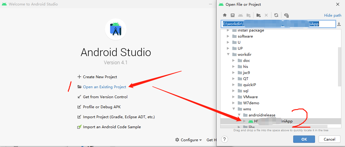The width and height of the screenshot is (345, 147).
Task: Collapse the androidrelease folder
Action: pos(239,115)
